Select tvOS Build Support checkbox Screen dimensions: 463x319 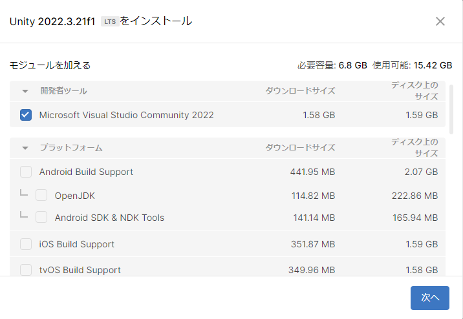pos(26,269)
